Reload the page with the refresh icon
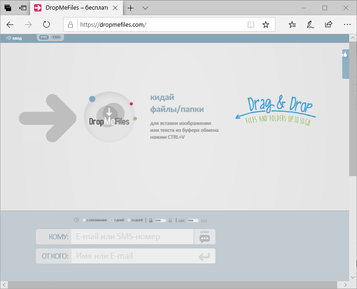Image resolution: width=357 pixels, height=289 pixels. click(47, 24)
